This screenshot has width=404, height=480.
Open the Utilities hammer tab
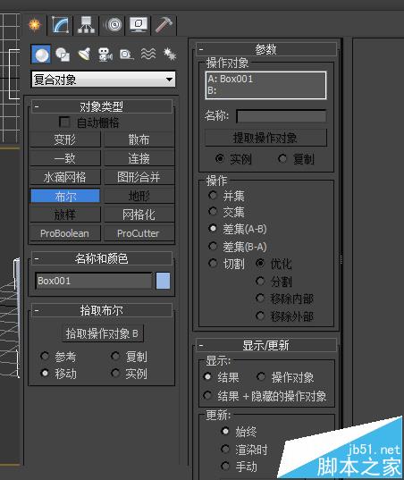pyautogui.click(x=164, y=25)
